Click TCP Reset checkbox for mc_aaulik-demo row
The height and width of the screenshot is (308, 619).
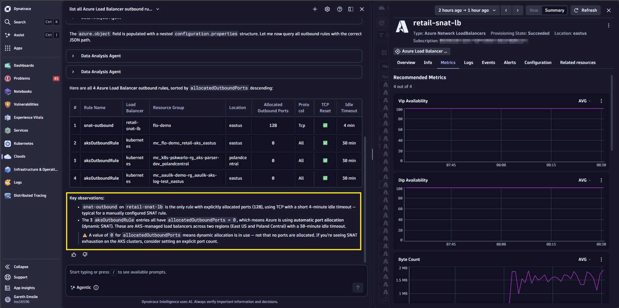click(x=325, y=178)
